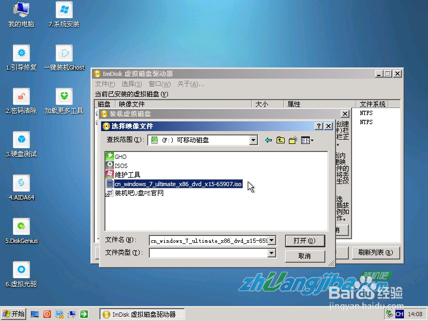The width and height of the screenshot is (428, 321).
Task: Open 4.AIDA64 desktop shortcut
Action: pos(21,188)
